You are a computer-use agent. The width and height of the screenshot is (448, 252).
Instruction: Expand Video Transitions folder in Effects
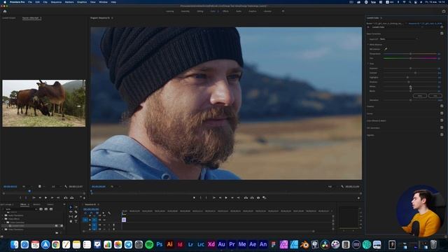(3, 230)
